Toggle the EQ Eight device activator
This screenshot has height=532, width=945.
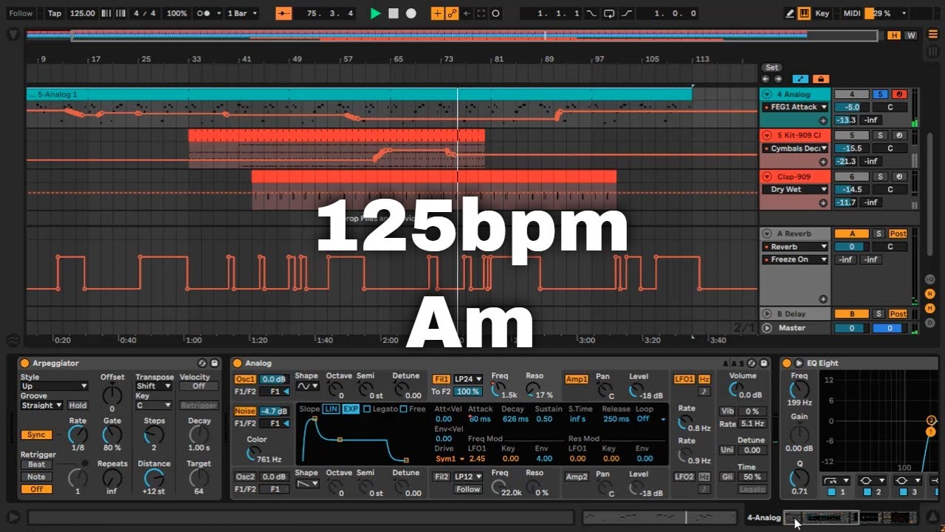(x=787, y=364)
